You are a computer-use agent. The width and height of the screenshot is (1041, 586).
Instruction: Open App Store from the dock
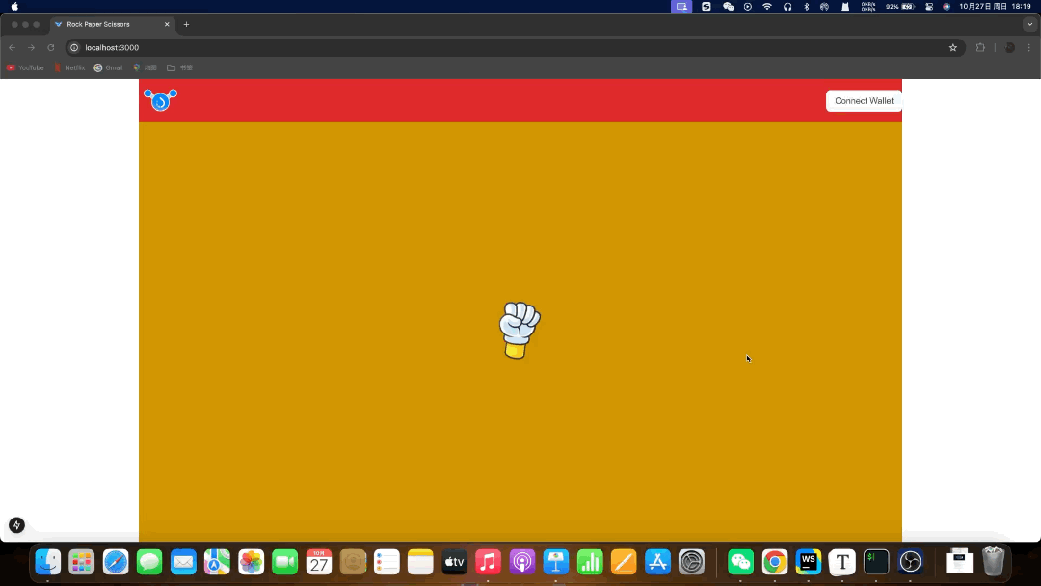coord(658,562)
